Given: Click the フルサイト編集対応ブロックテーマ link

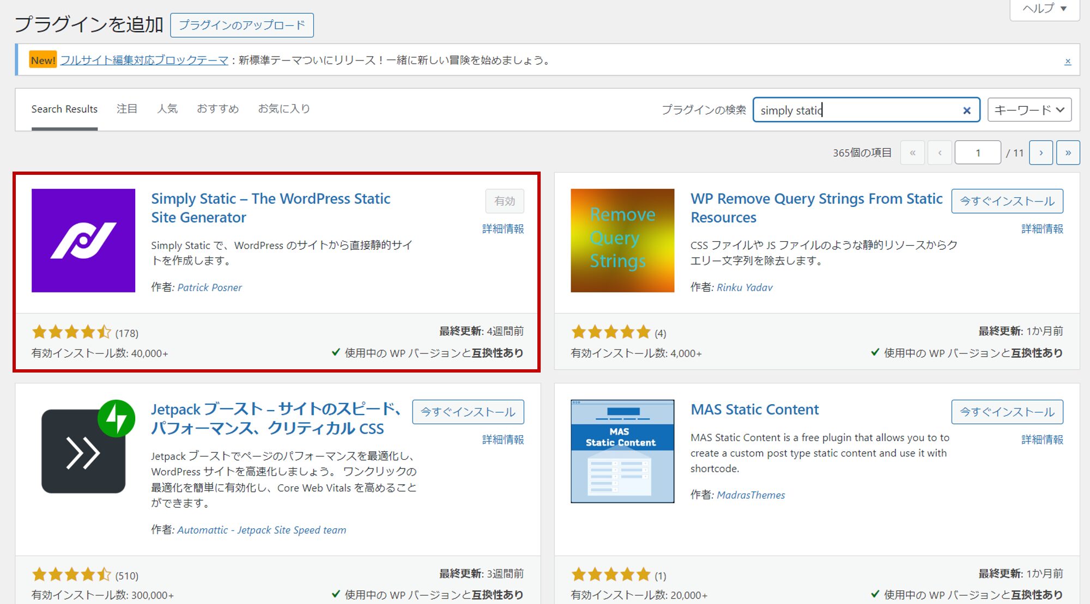Looking at the screenshot, I should (144, 60).
